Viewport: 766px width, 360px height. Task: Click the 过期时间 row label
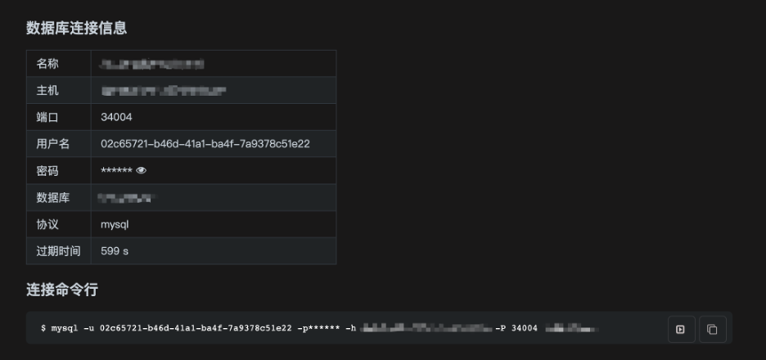[x=58, y=251]
